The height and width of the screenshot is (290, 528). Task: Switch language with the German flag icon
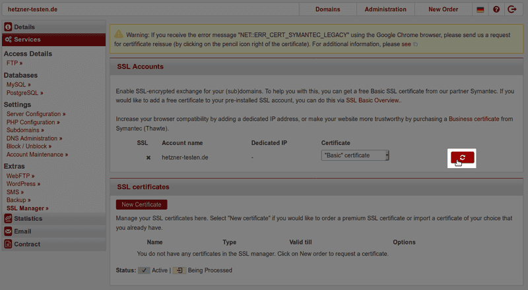pyautogui.click(x=480, y=9)
